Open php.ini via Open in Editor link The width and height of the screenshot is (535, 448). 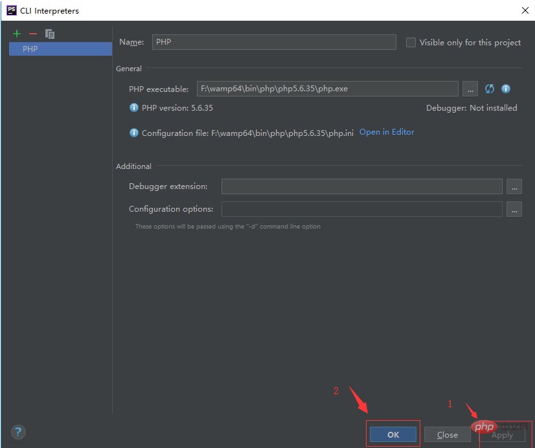pos(387,132)
